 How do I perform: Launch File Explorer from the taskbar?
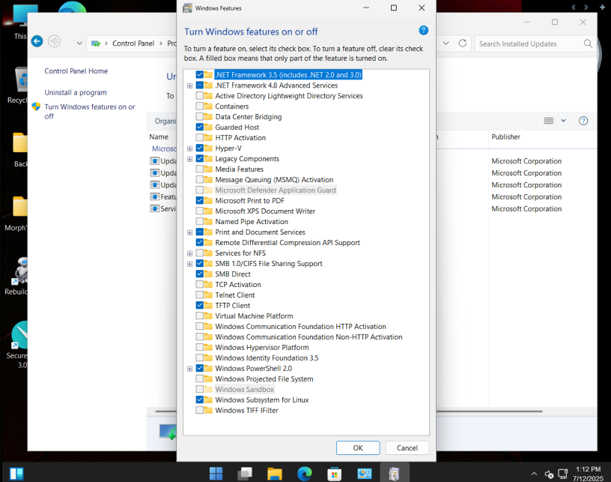point(275,474)
